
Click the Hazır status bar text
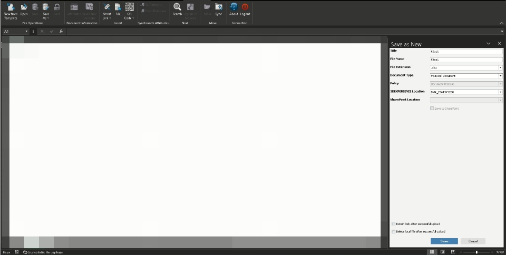(6, 252)
